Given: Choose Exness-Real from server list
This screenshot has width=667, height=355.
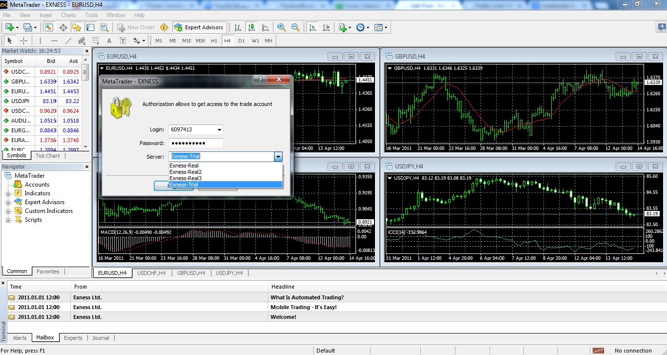Looking at the screenshot, I should pos(226,166).
